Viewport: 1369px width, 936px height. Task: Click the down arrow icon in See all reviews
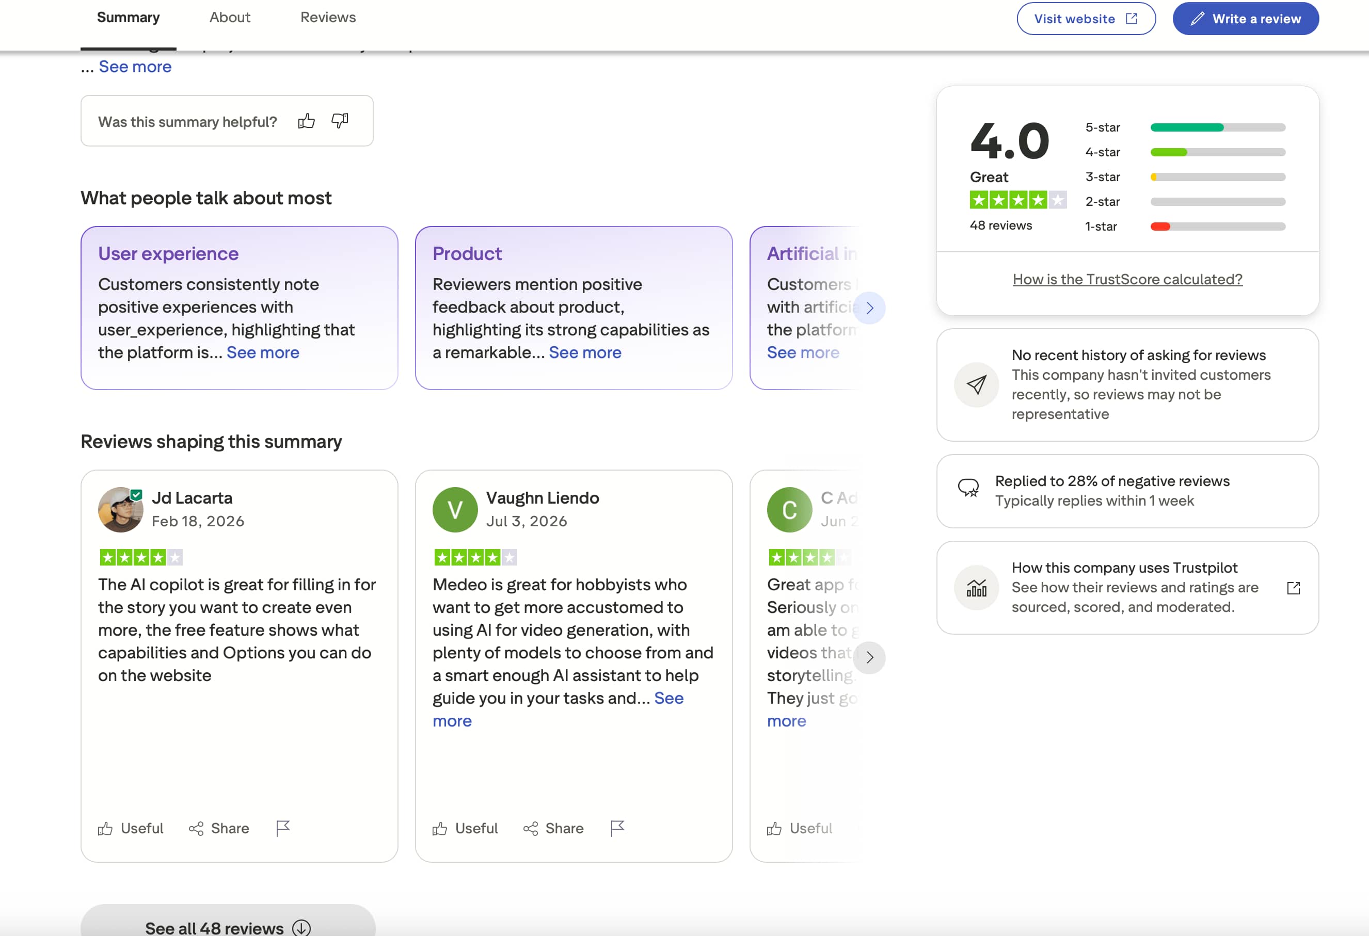pyautogui.click(x=301, y=928)
